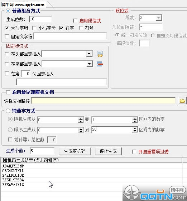Toggle 开启重复项过滤 checkbox
The height and width of the screenshot is (201, 187).
pyautogui.click(x=134, y=152)
